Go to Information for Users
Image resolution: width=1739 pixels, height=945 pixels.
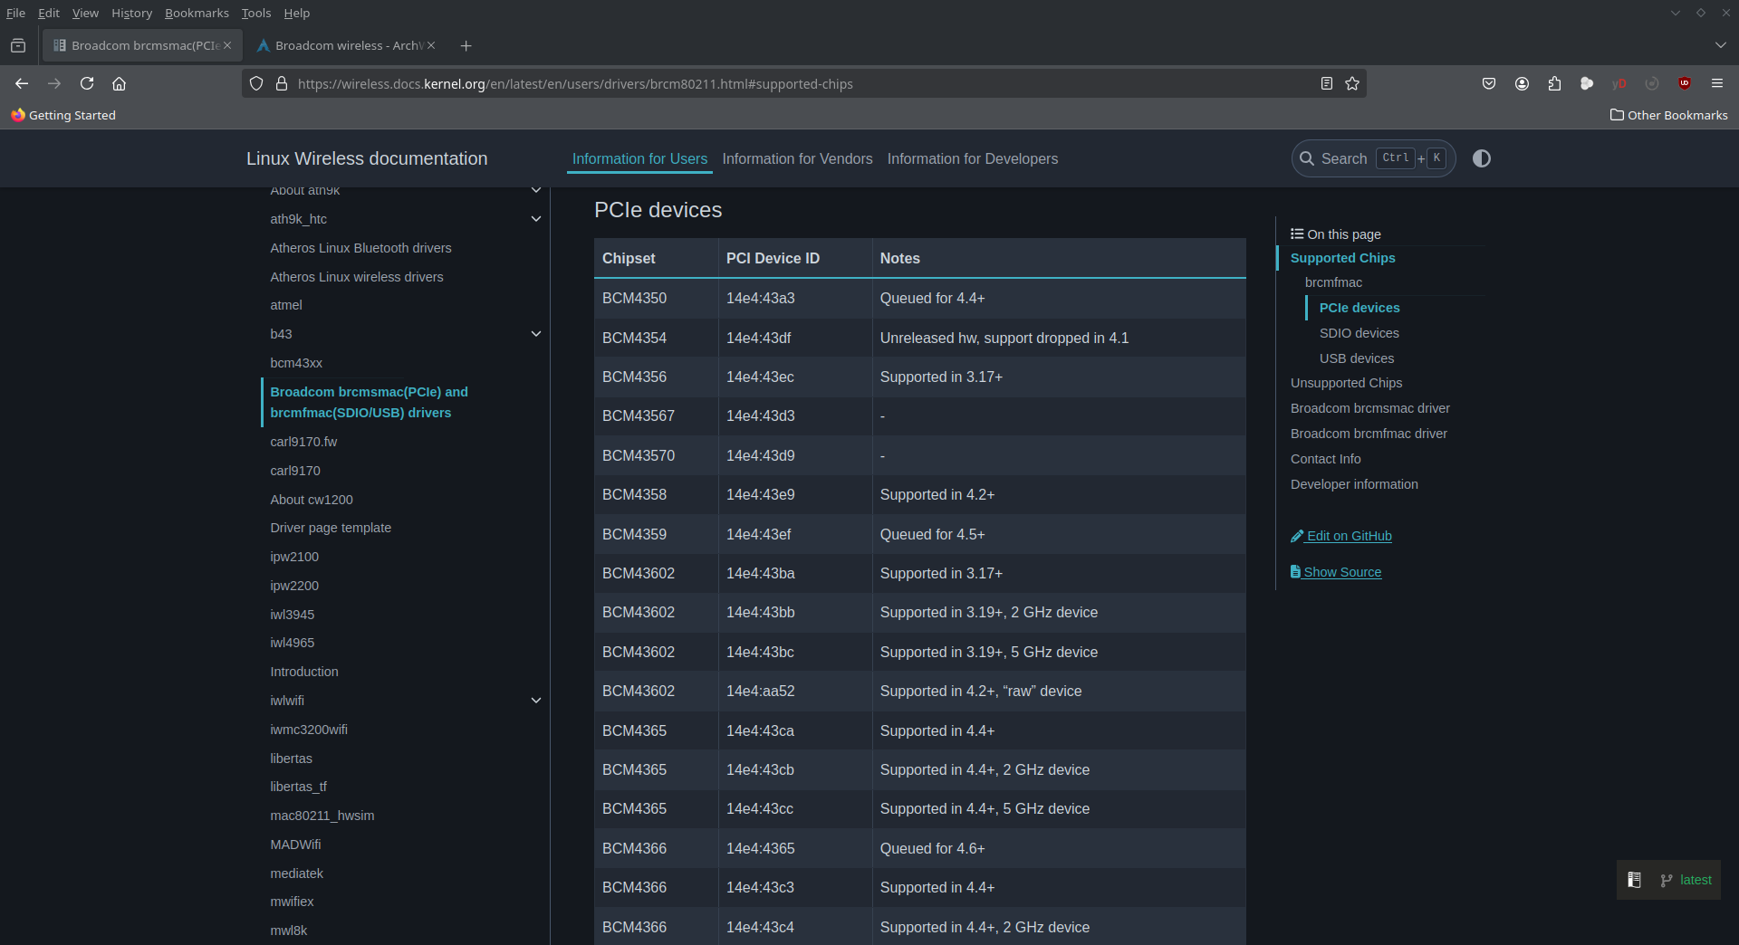click(x=639, y=158)
